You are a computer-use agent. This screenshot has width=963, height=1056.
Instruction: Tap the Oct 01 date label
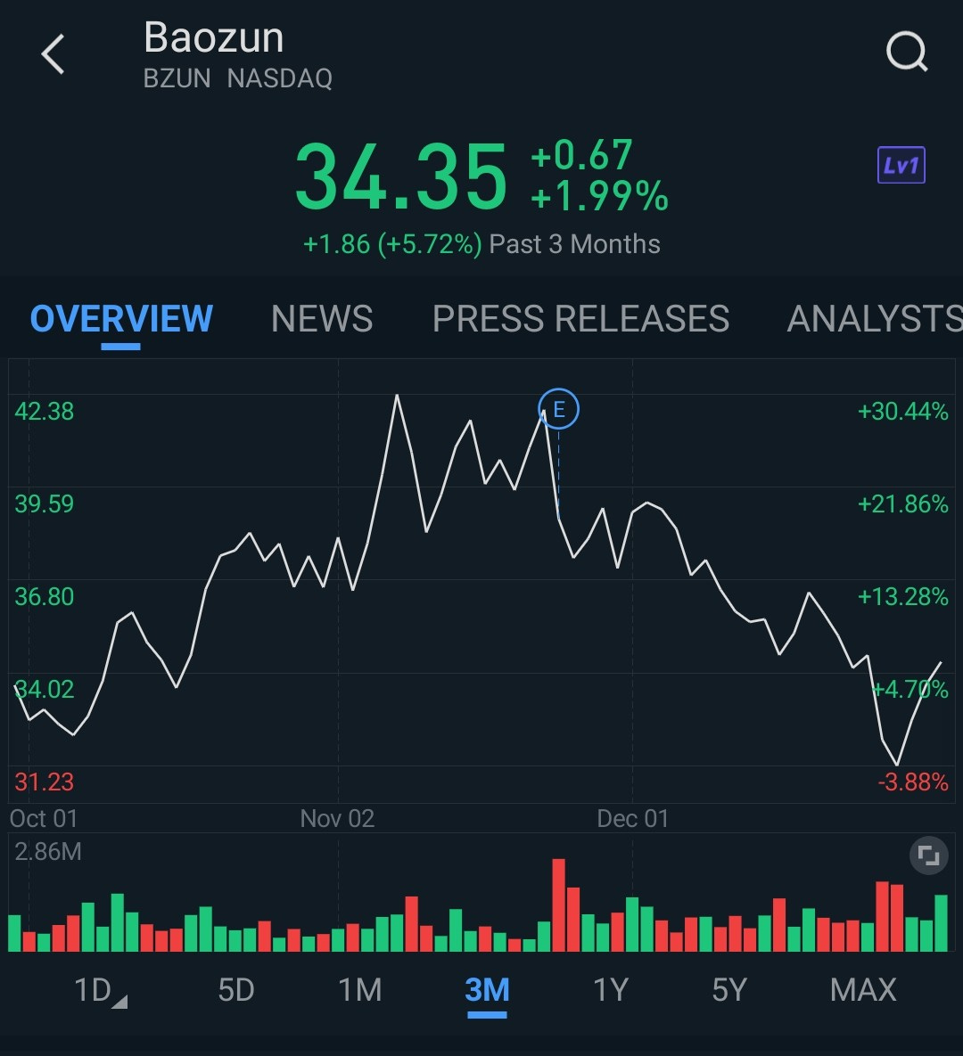pyautogui.click(x=44, y=819)
